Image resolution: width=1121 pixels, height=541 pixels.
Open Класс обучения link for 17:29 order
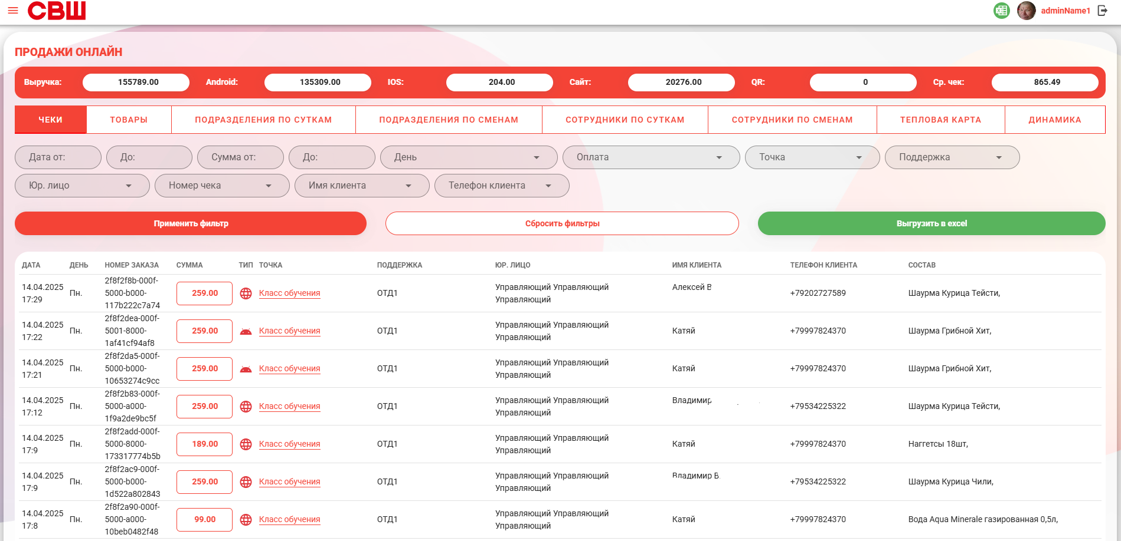[290, 293]
